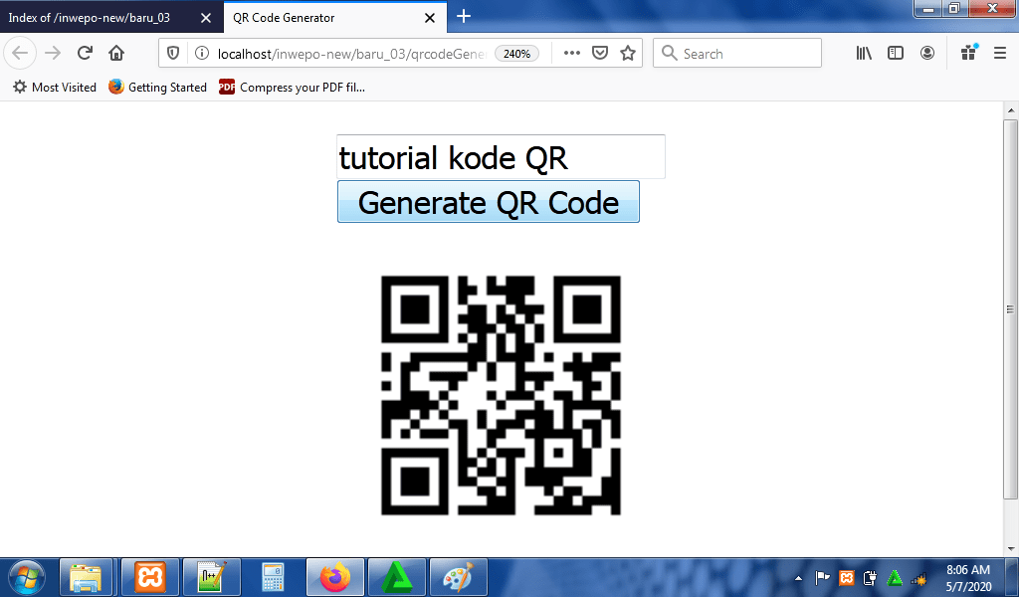1019x597 pixels.
Task: Reset the 240% zoom level badge
Action: (516, 54)
